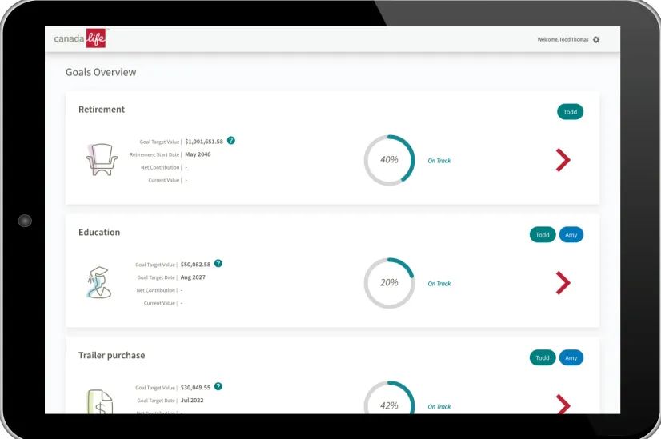This screenshot has width=661, height=439.
Task: Click the $50,082.58 goal target value
Action: 195,265
